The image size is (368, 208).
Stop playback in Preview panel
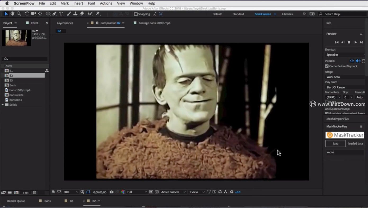point(349,42)
